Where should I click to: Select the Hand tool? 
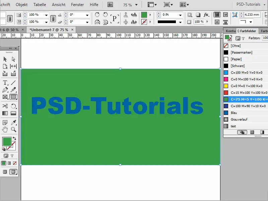(x=5, y=130)
